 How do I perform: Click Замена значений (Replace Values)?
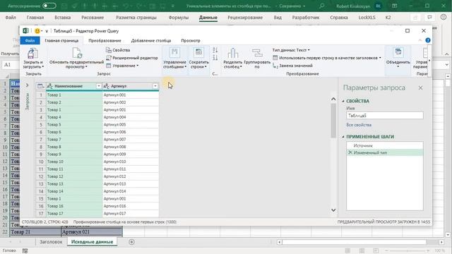[292, 66]
